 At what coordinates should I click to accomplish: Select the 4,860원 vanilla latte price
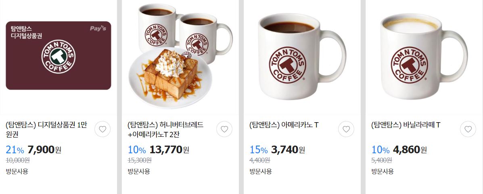[410, 150]
